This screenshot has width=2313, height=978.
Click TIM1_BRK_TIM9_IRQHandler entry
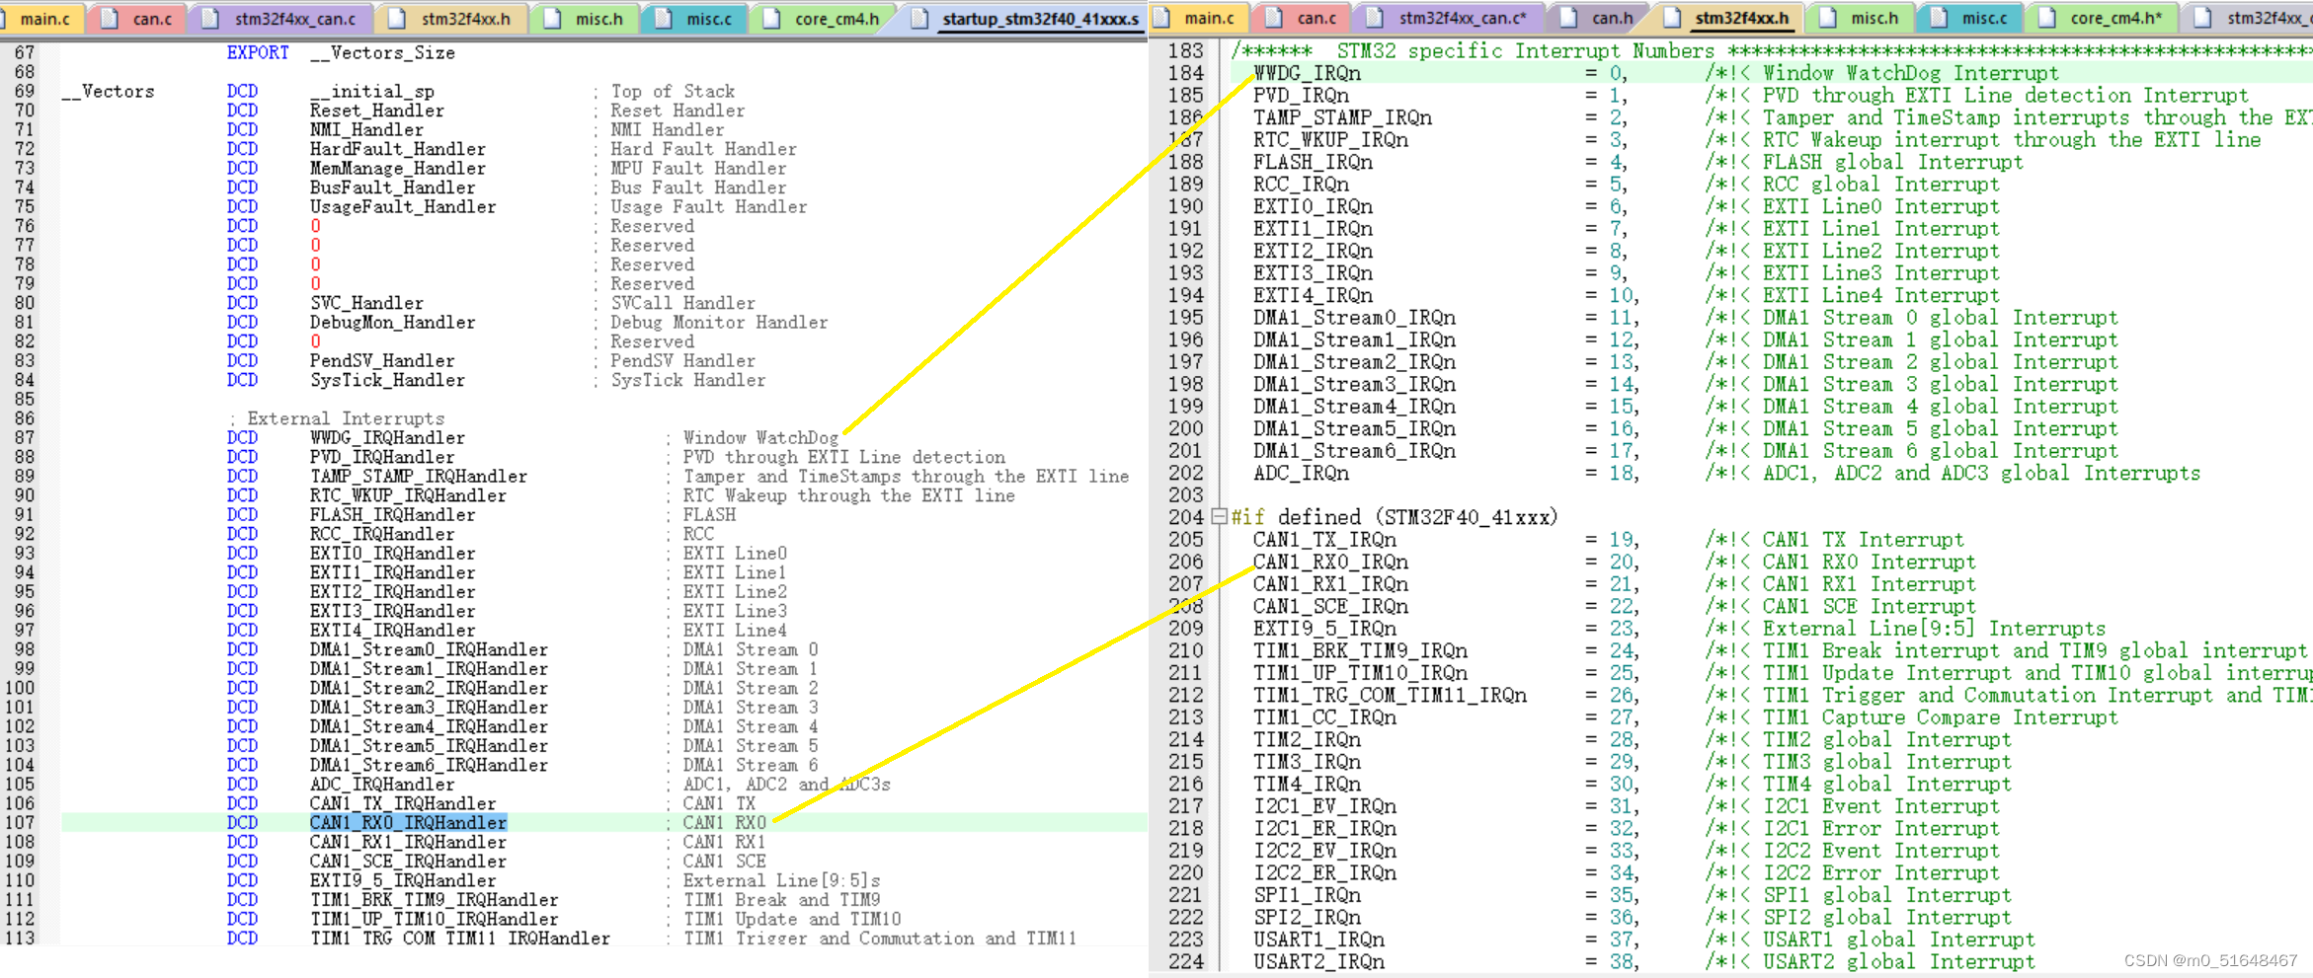click(435, 899)
